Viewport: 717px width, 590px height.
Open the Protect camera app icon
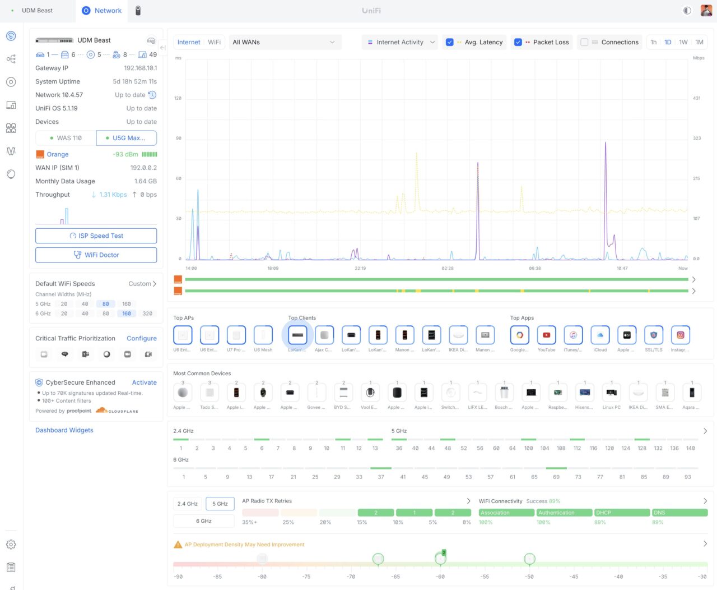(x=138, y=11)
